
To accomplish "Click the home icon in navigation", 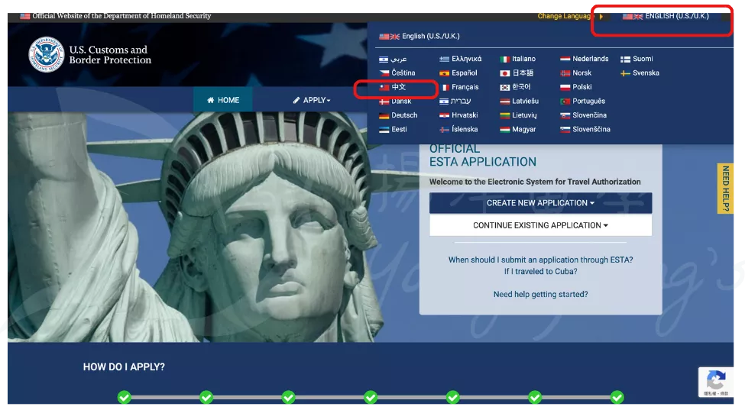I will tap(210, 100).
